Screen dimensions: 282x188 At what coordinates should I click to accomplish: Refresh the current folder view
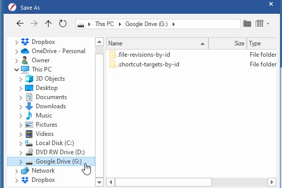point(63,24)
